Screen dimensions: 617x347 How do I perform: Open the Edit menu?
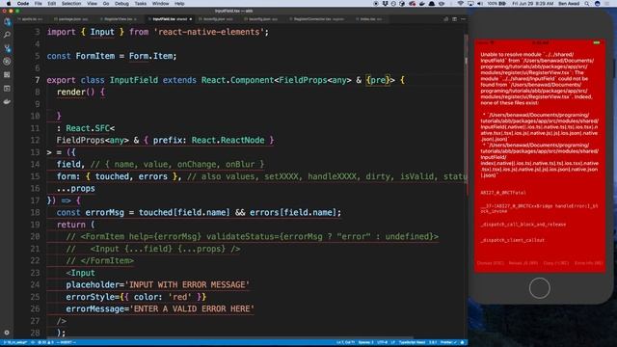pyautogui.click(x=51, y=4)
